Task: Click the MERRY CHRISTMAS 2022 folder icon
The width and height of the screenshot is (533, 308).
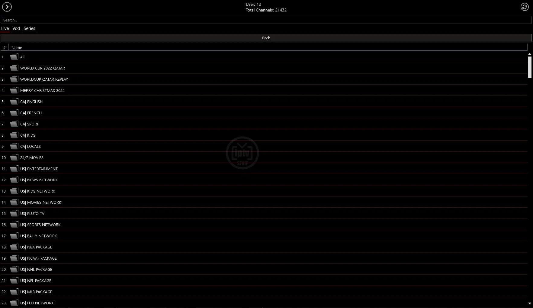Action: click(x=14, y=90)
